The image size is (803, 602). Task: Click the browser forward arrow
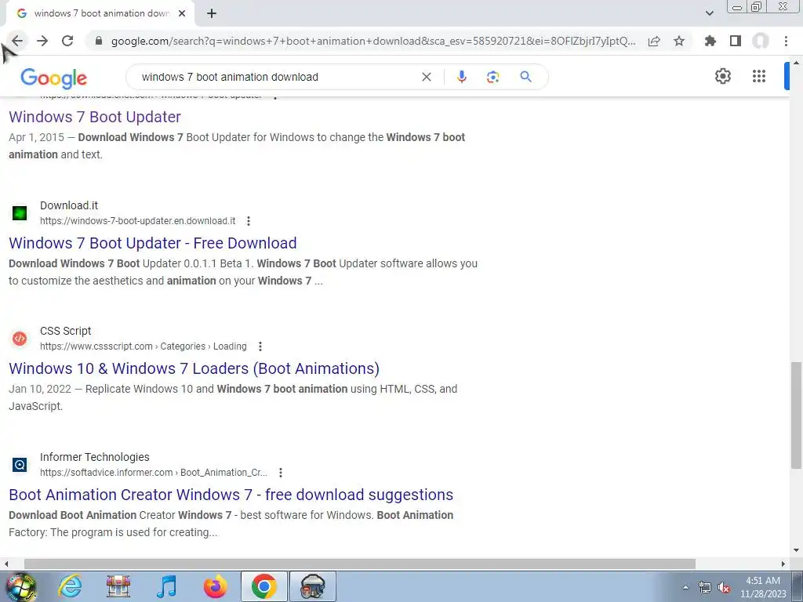pos(42,41)
